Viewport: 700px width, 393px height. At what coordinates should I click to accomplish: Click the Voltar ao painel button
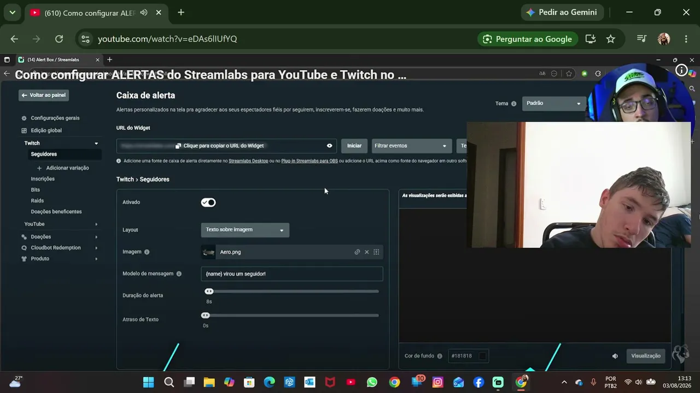coord(43,96)
